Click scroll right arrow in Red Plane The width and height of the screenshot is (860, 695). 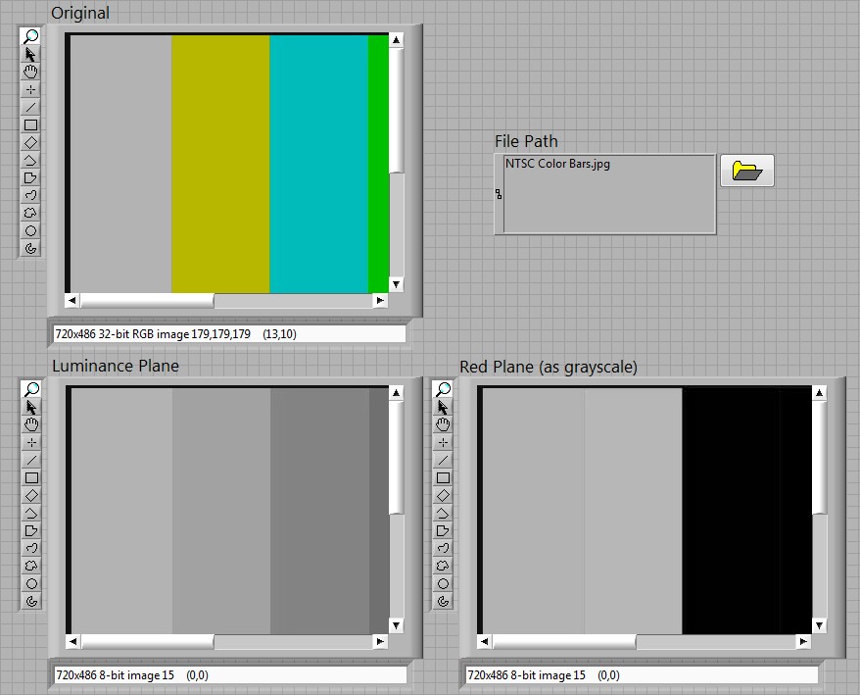click(x=803, y=642)
